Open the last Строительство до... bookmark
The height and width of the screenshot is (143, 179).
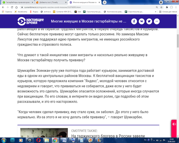point(134,12)
